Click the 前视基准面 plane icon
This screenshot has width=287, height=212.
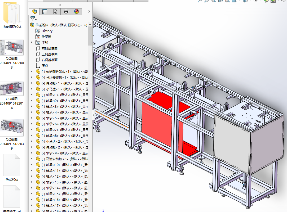[x=38, y=48]
